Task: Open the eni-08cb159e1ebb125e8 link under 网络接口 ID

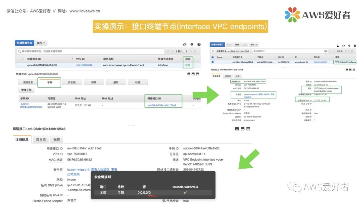Action: [x=162, y=105]
